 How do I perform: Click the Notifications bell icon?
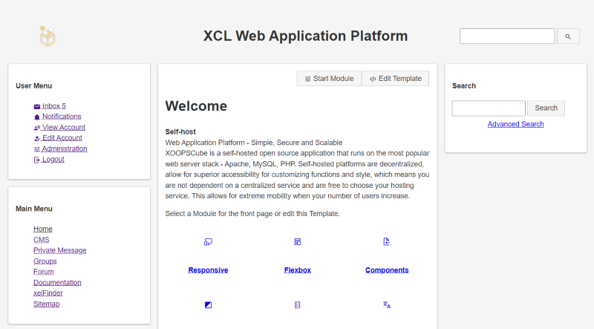pyautogui.click(x=36, y=117)
